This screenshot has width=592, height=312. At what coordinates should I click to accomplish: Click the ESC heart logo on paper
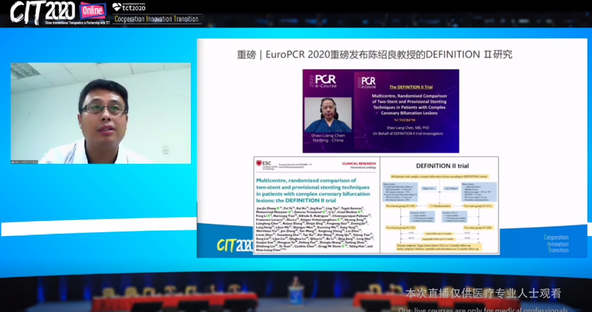259,163
